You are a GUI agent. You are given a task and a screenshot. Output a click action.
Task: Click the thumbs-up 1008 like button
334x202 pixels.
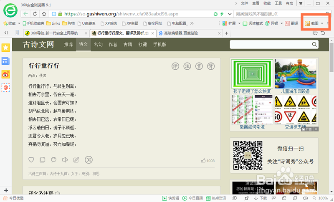208,161
